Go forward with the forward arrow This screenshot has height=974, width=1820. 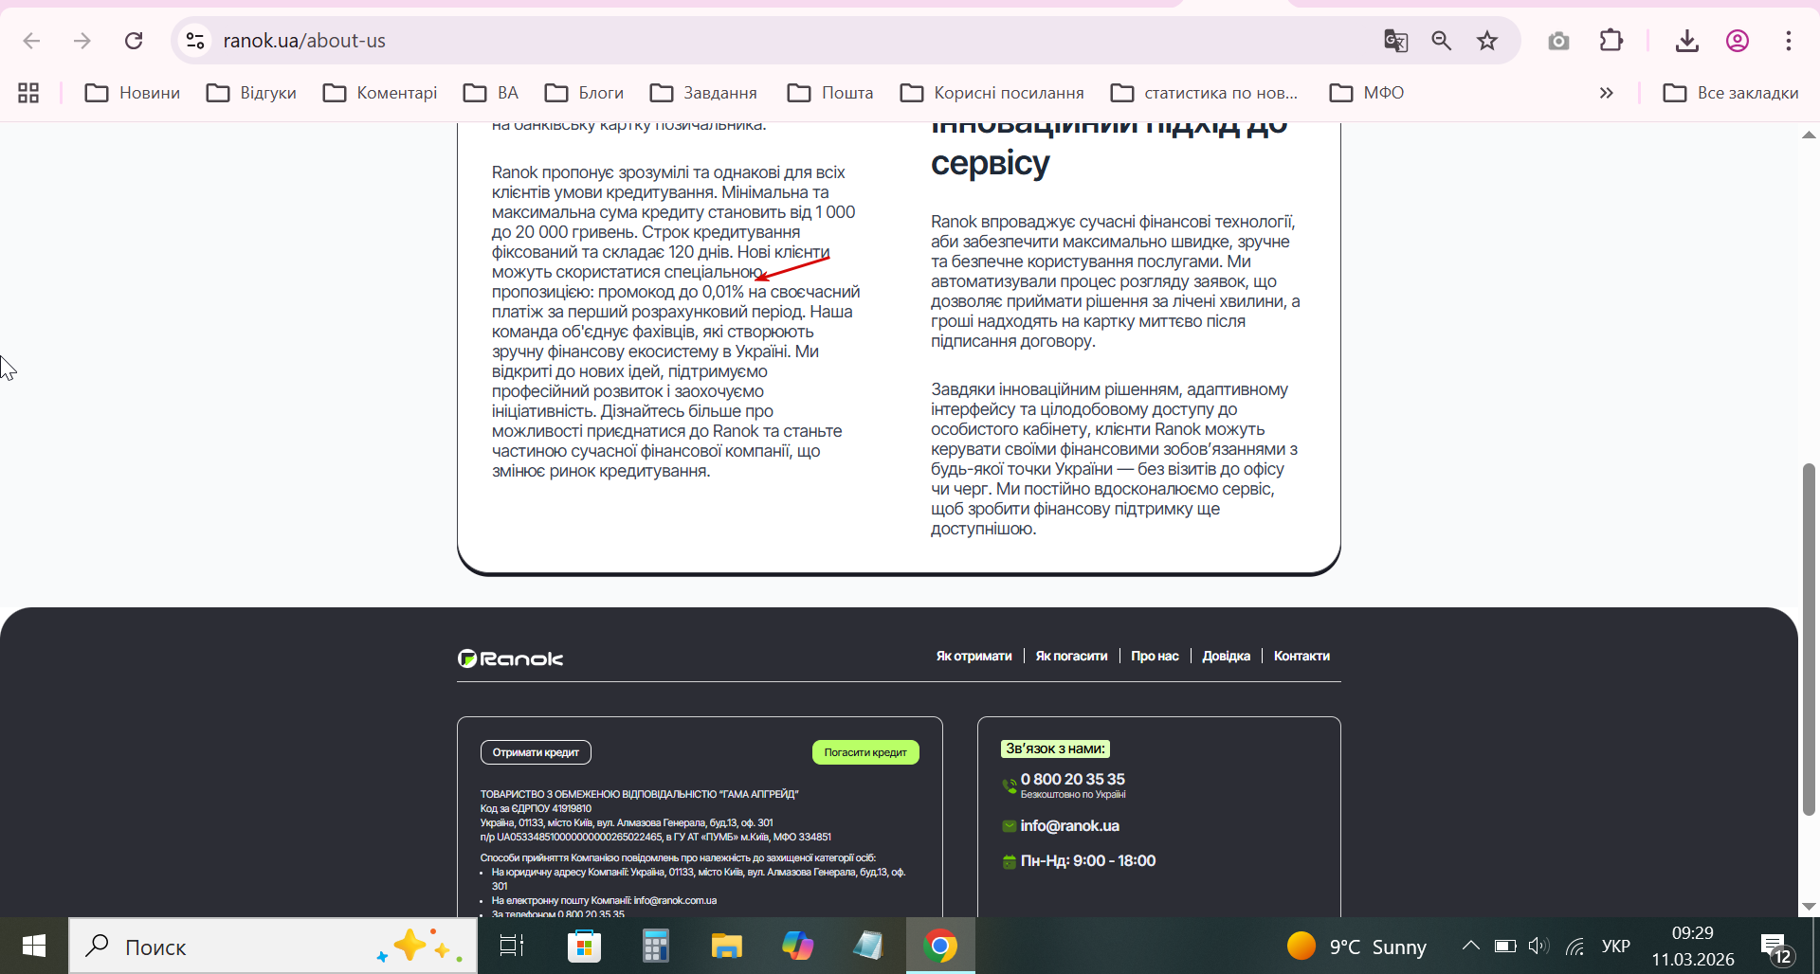(x=82, y=41)
